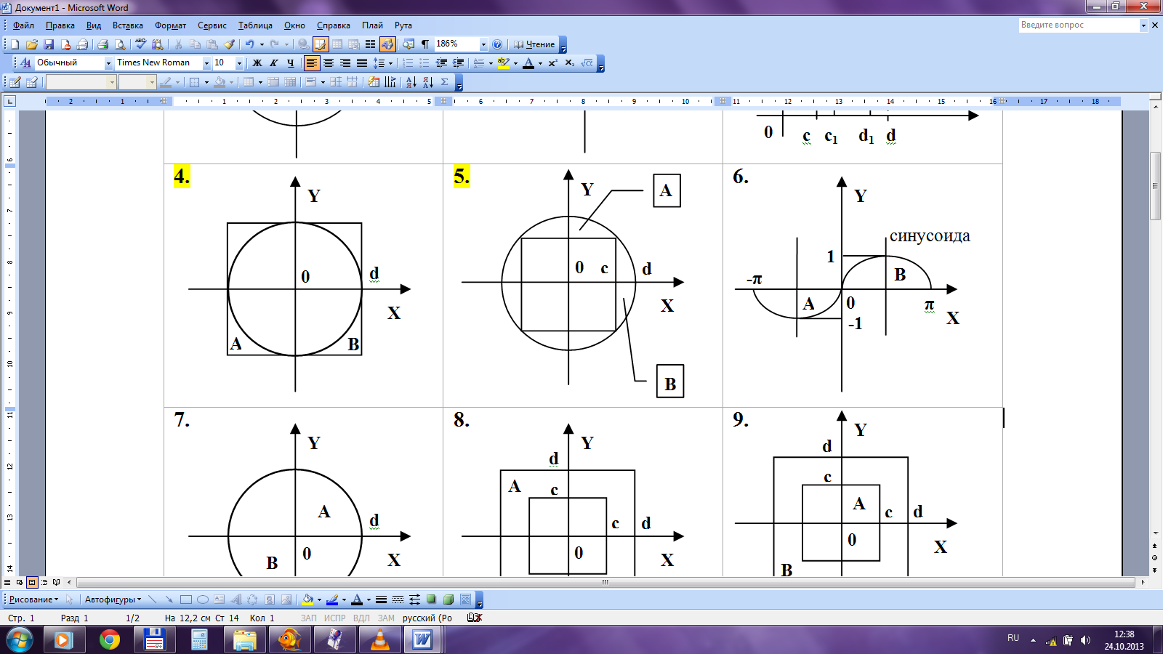
Task: Expand the Обычный style list
Action: tap(108, 63)
